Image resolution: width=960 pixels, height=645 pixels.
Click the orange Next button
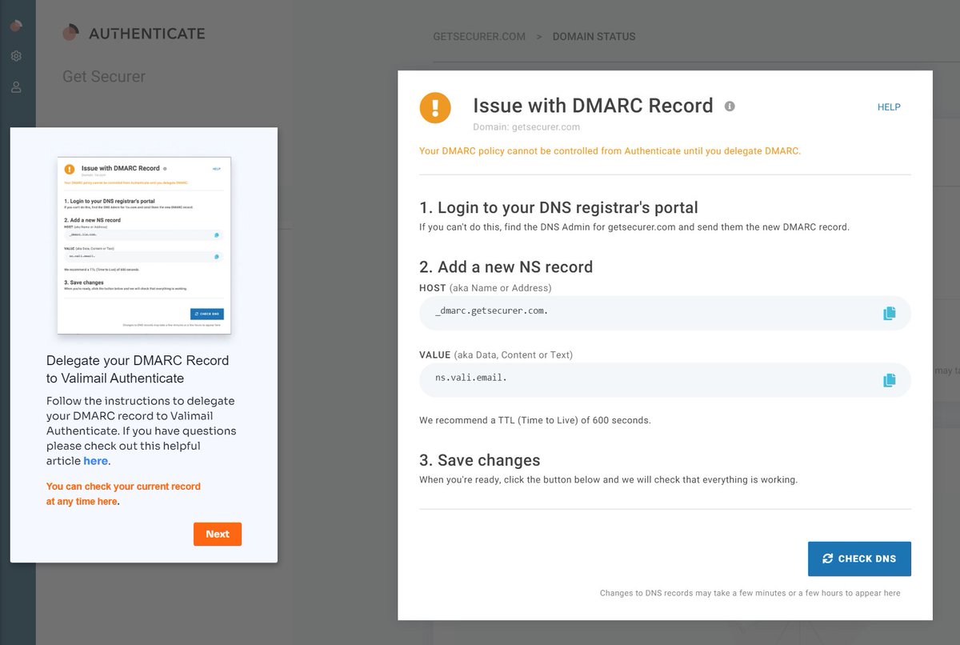coord(218,534)
